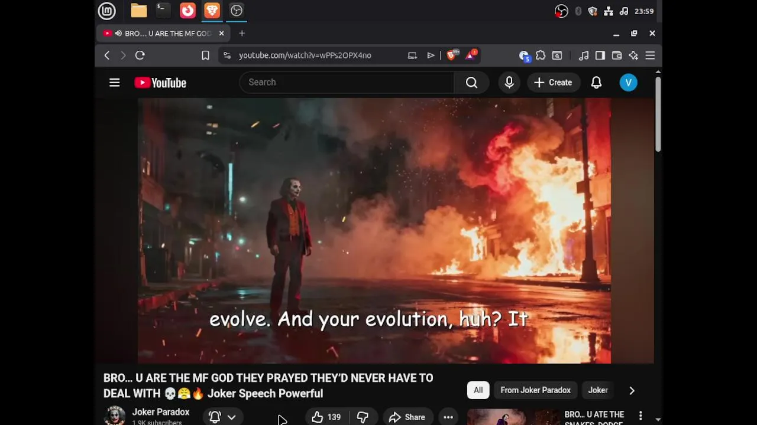
Task: Open Leo AI sparkle icon
Action: coord(633,55)
